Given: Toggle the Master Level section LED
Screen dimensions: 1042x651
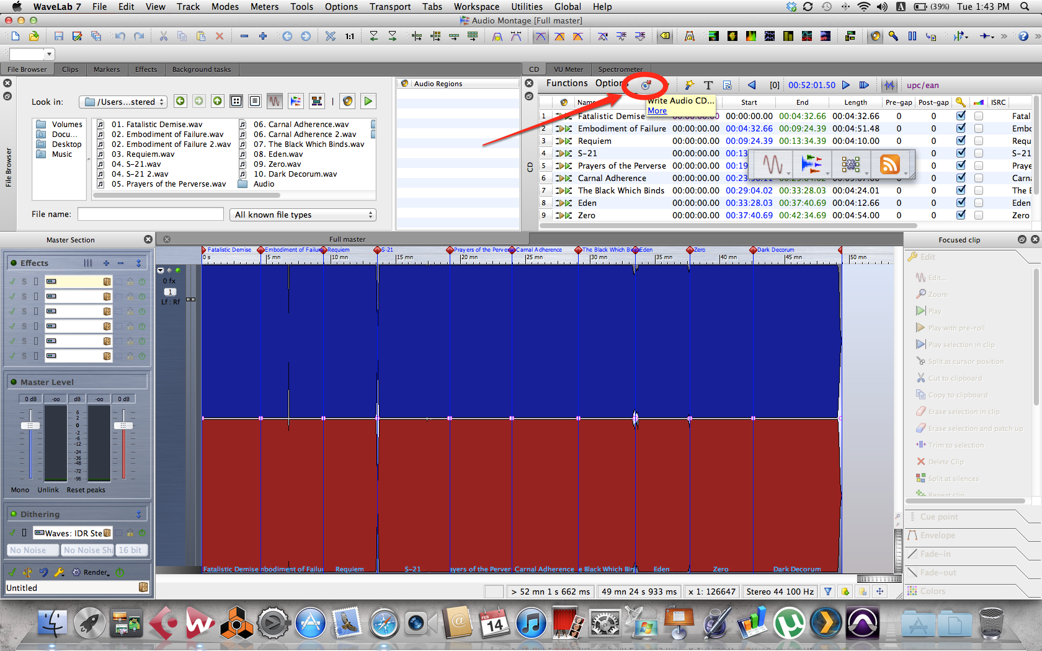Looking at the screenshot, I should pyautogui.click(x=13, y=382).
